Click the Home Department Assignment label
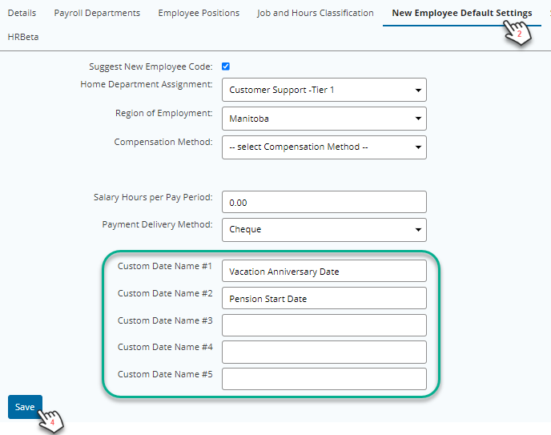The height and width of the screenshot is (435, 551). (x=147, y=84)
